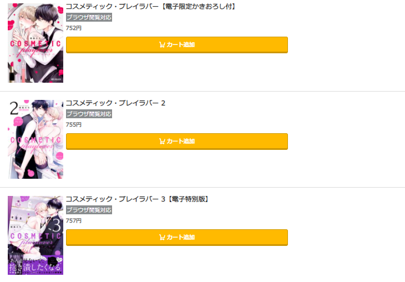Open the volume 3 cover thumbnail

pos(36,235)
